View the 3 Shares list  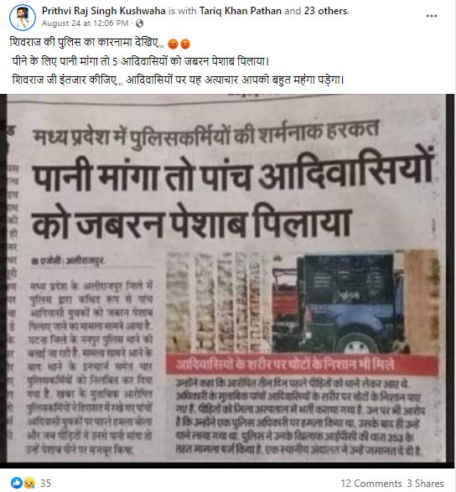425,484
